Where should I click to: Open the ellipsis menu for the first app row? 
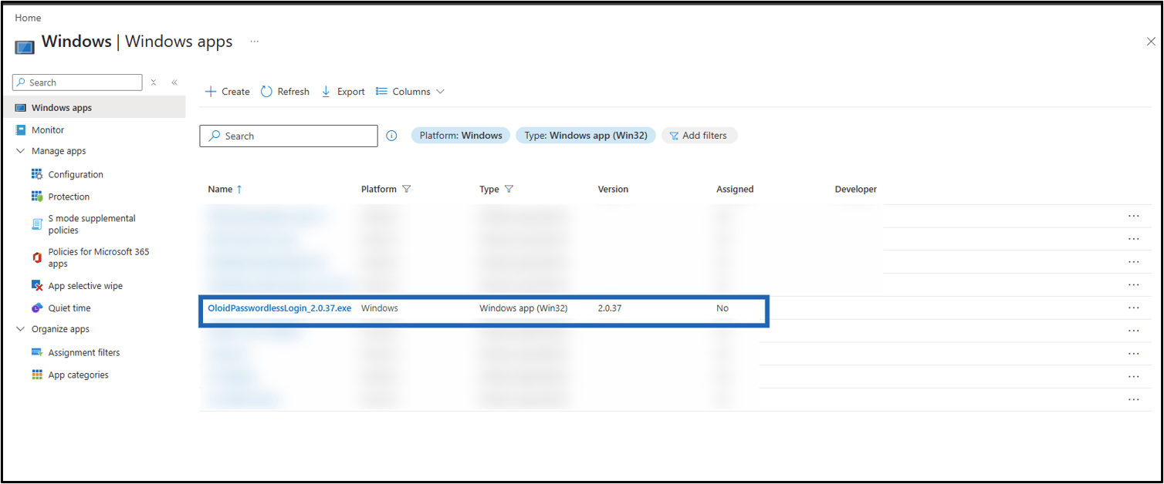[x=1133, y=217]
